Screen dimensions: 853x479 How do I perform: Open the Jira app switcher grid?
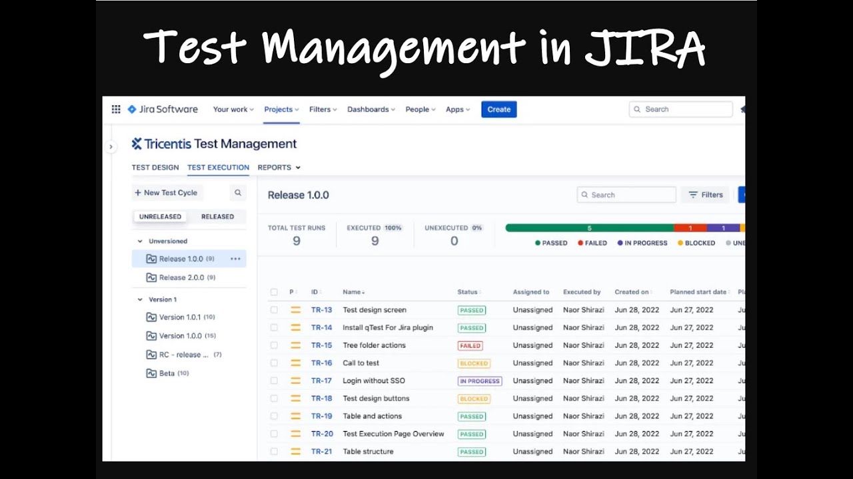(x=116, y=109)
